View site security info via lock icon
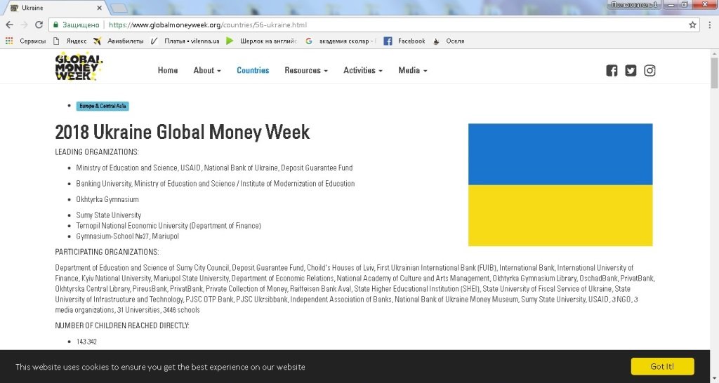This screenshot has height=383, width=719. 55,25
